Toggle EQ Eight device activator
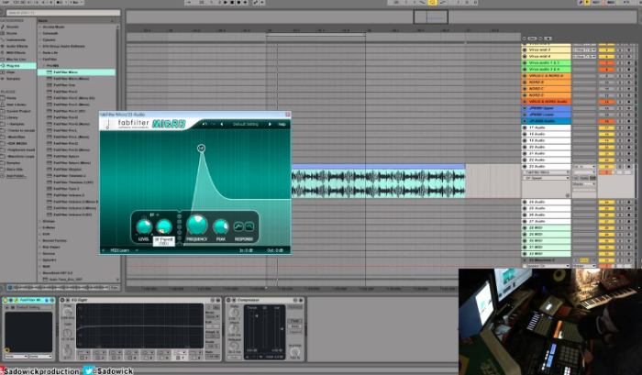Screen dimensions: 642x375 click(x=62, y=300)
